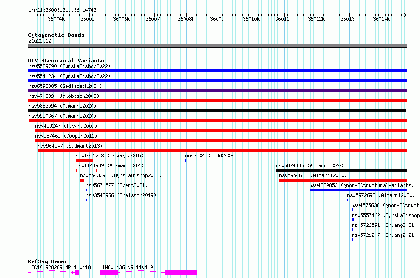Click the blue tick mark under nsv5671577

tap(86, 190)
